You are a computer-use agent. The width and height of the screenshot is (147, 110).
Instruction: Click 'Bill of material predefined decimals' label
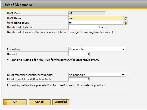point(29,80)
